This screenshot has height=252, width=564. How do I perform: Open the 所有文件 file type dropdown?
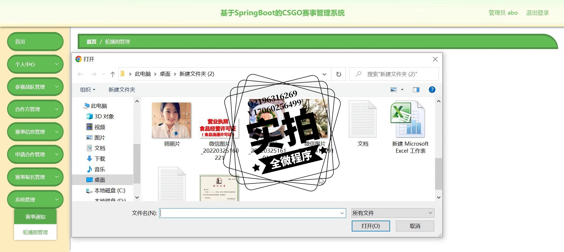[393, 213]
